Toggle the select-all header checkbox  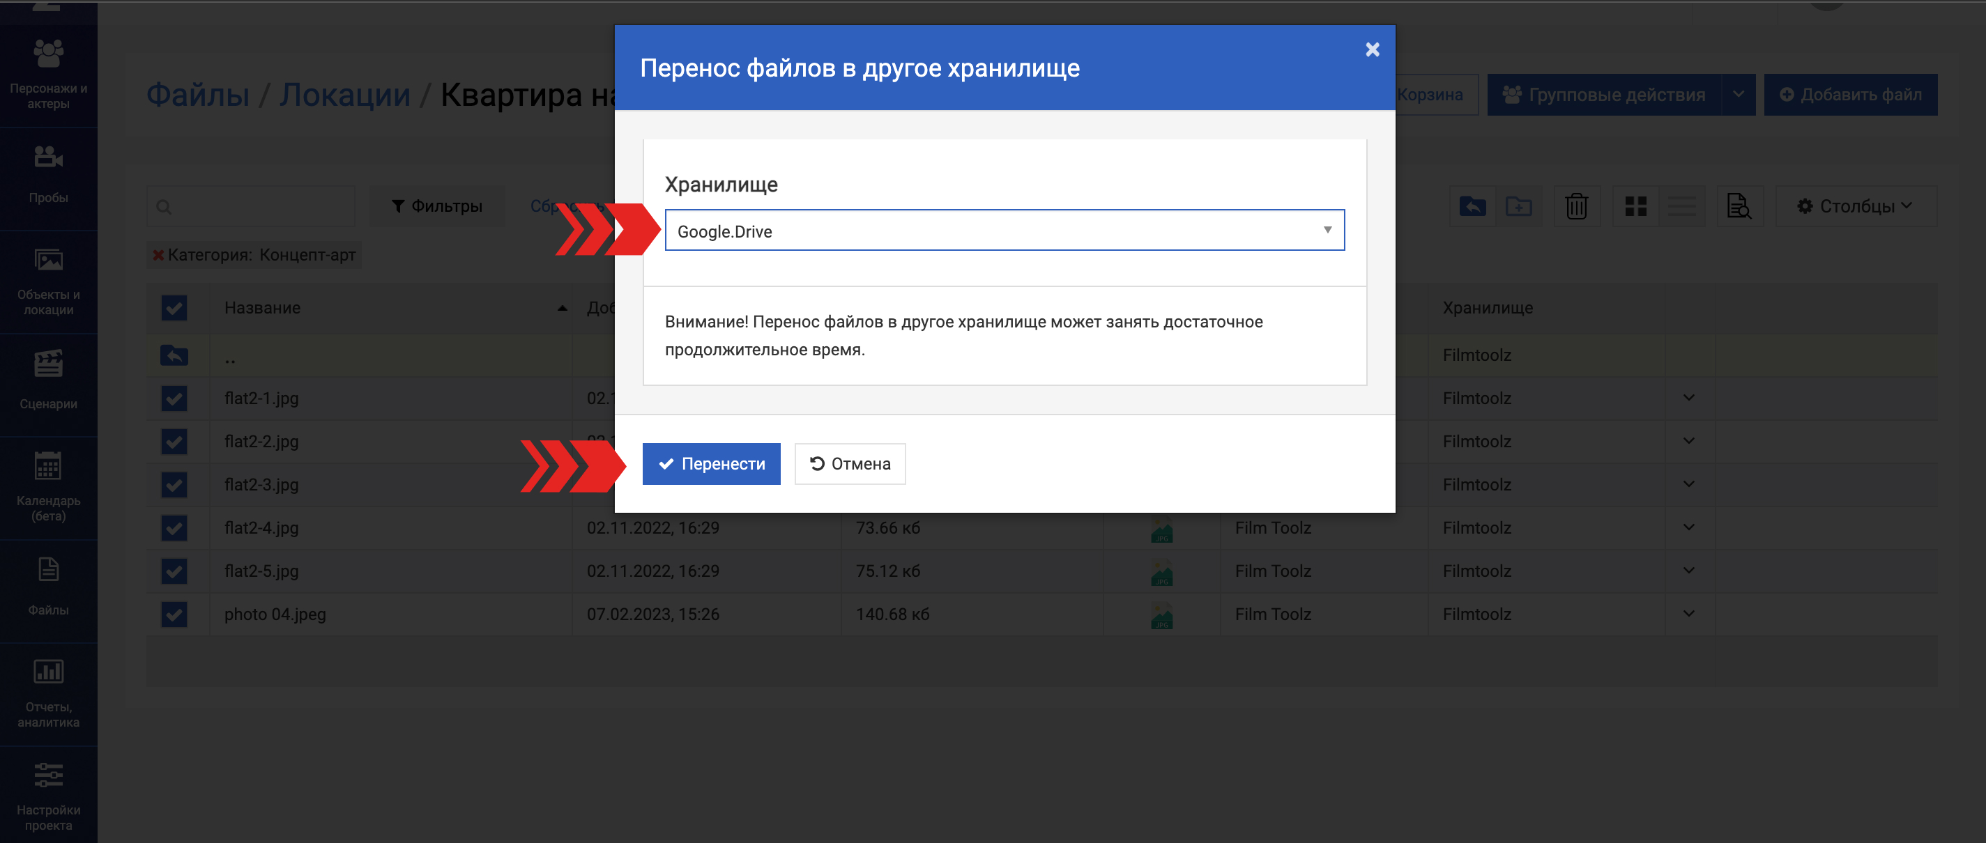[x=174, y=307]
